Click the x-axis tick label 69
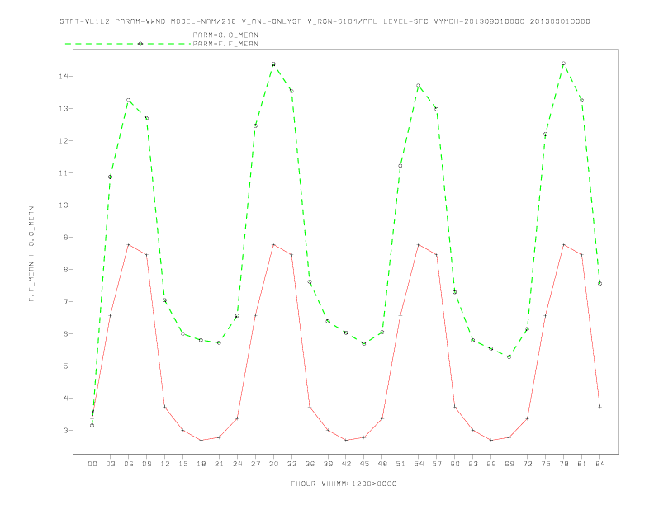The height and width of the screenshot is (505, 654). (509, 464)
